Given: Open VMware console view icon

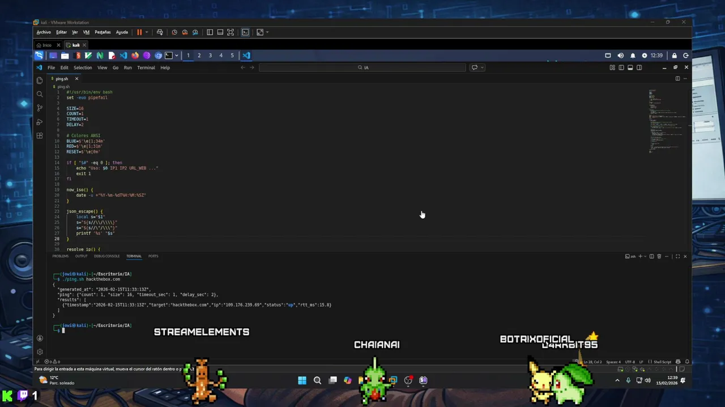Looking at the screenshot, I should click(x=245, y=32).
